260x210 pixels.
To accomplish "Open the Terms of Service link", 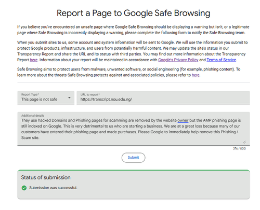I will pyautogui.click(x=222, y=60).
